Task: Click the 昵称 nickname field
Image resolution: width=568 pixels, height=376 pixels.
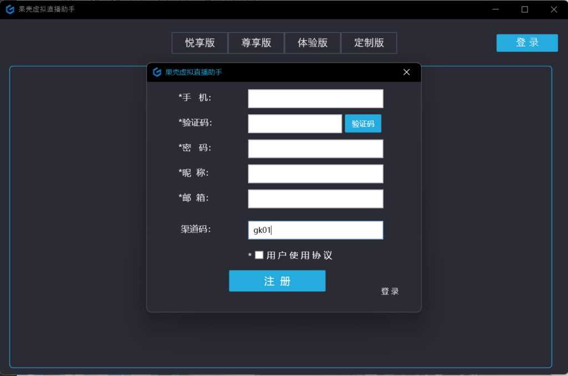Action: (x=315, y=174)
